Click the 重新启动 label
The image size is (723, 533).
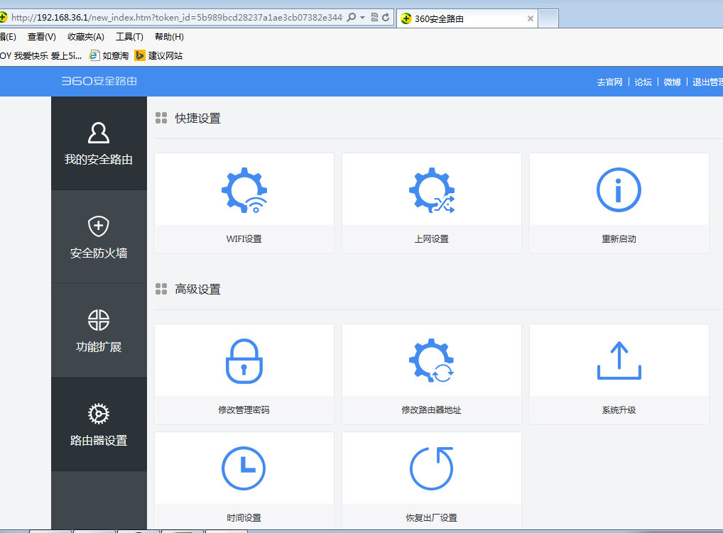(x=619, y=239)
